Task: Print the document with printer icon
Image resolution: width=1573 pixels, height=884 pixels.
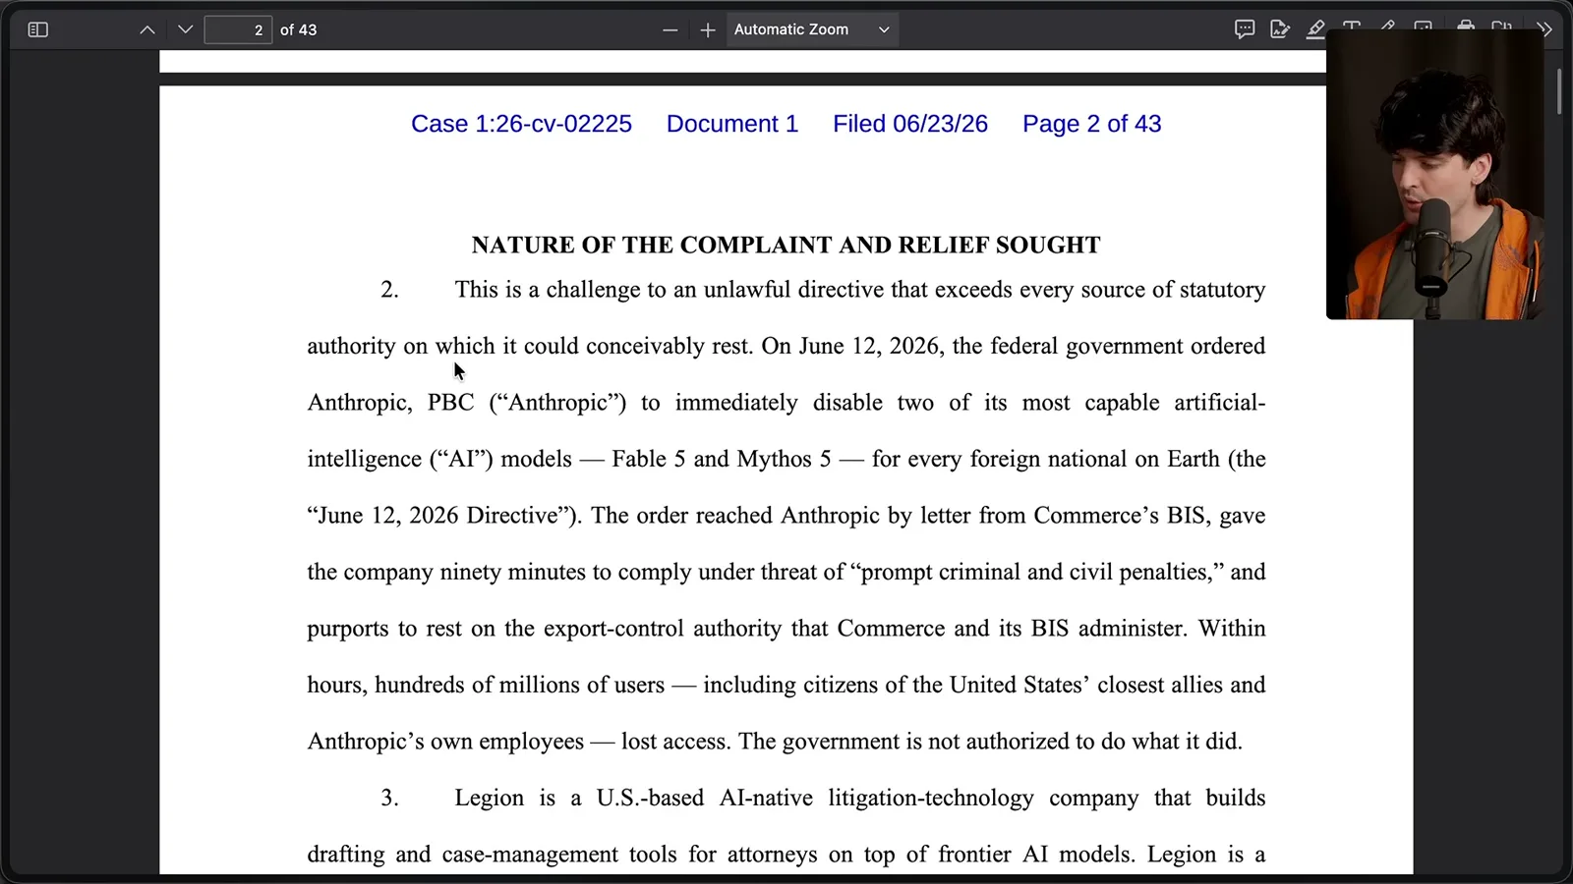Action: 1466,25
